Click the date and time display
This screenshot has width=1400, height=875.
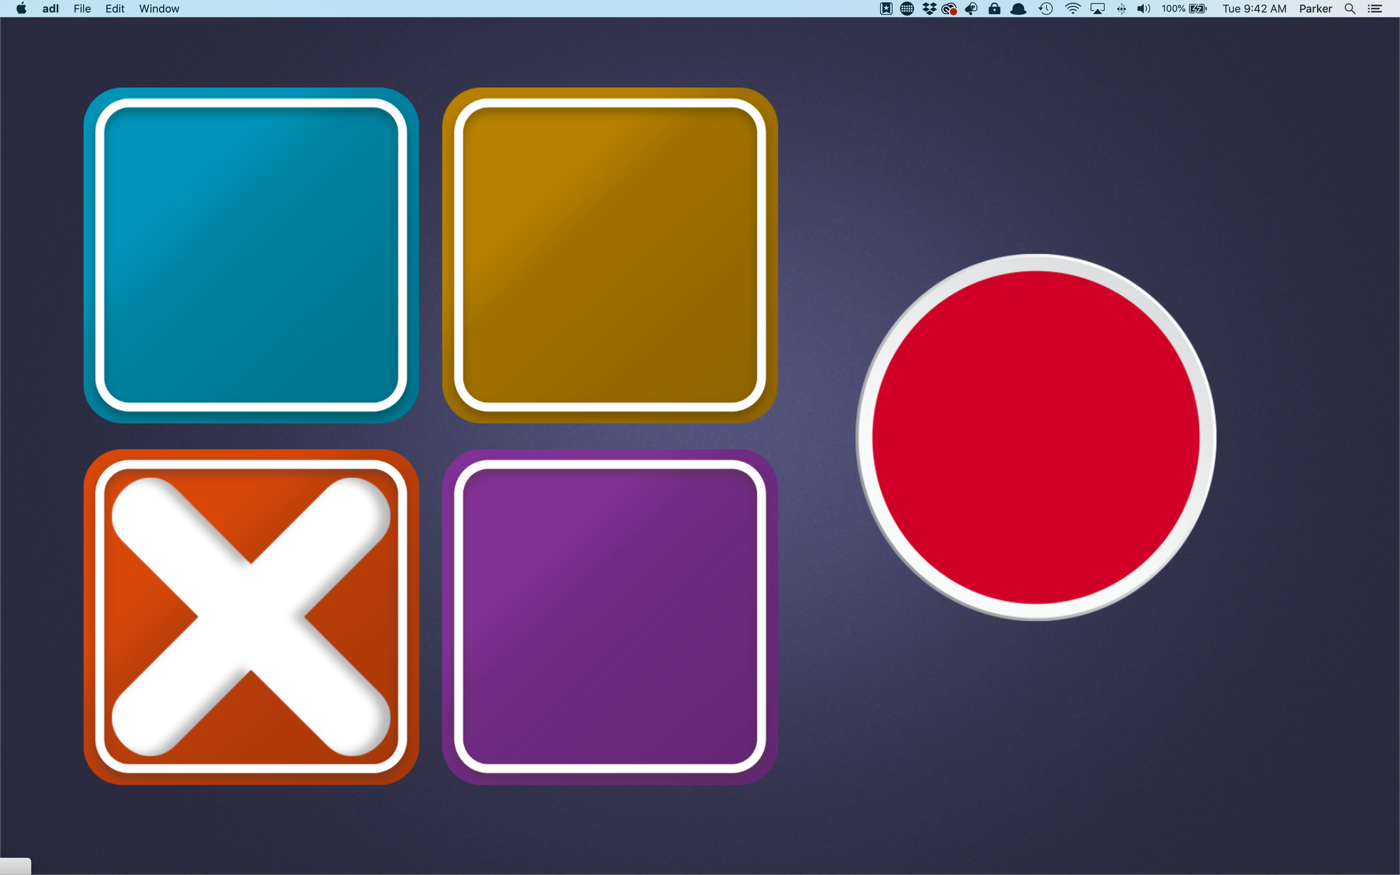(1254, 9)
